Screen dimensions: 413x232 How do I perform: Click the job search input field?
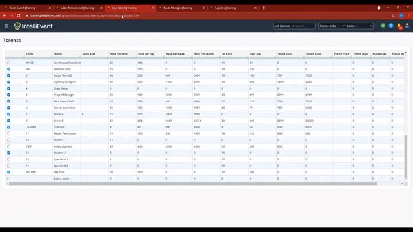(x=305, y=26)
